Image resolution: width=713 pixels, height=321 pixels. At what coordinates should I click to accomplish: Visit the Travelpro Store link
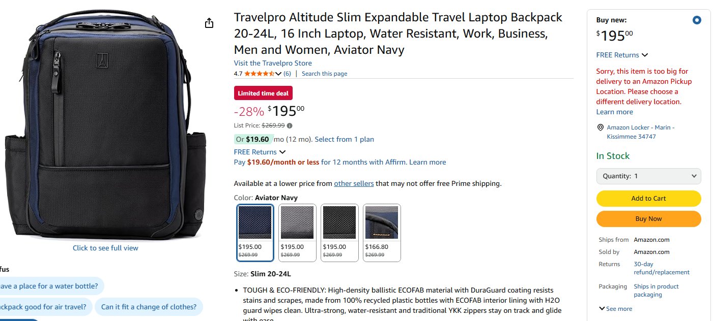pyautogui.click(x=273, y=63)
